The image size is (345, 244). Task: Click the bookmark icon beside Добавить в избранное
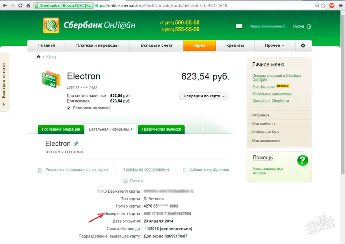(185, 170)
